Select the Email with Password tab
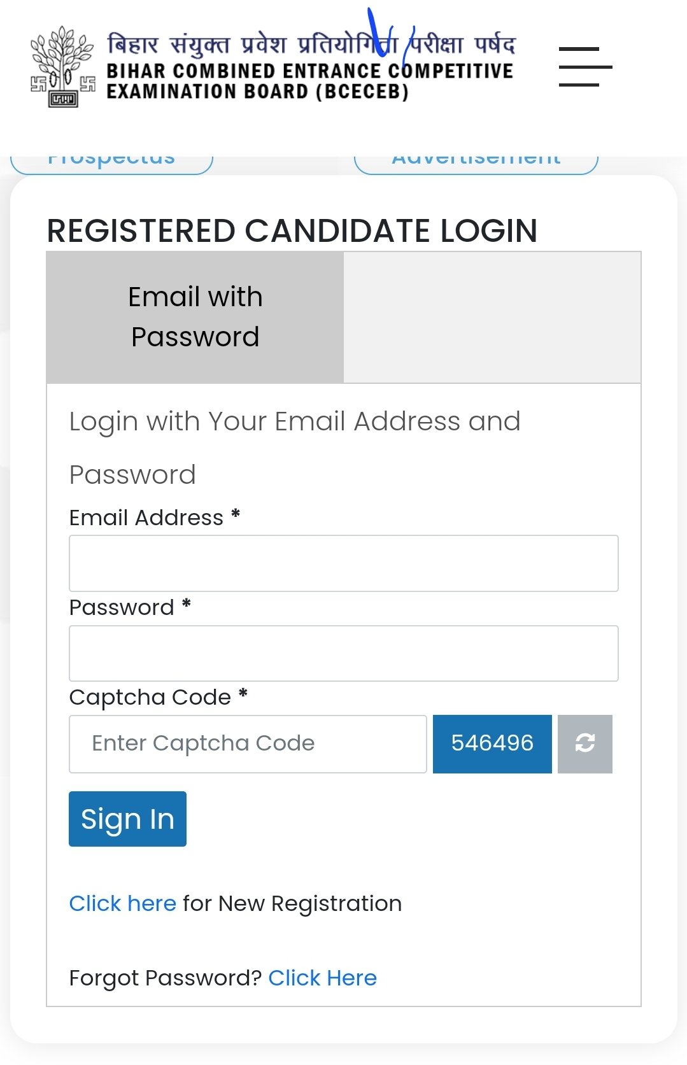Viewport: 687px width, 1065px height. (195, 317)
